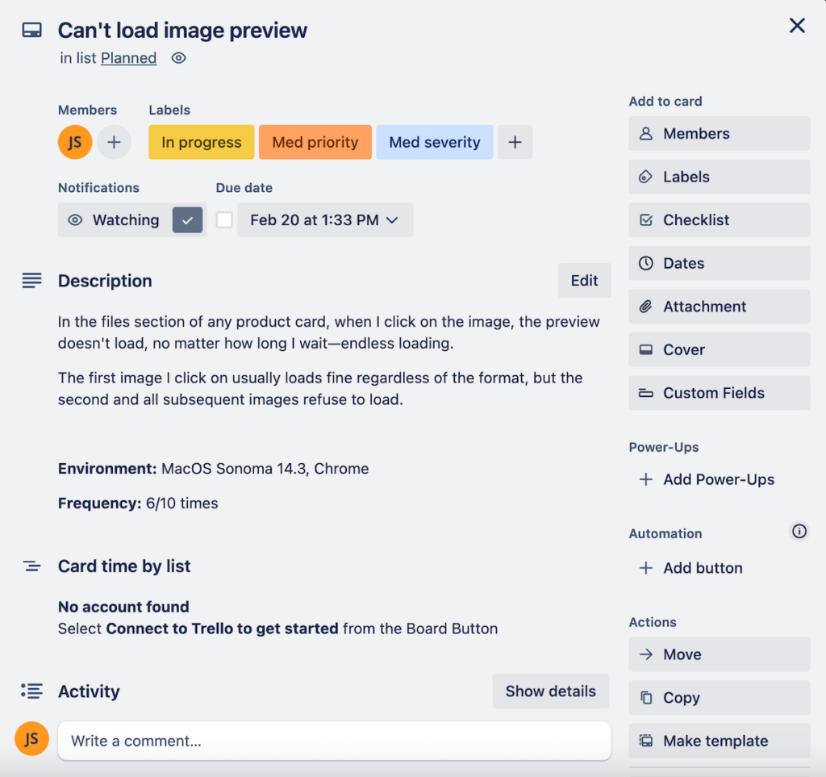The width and height of the screenshot is (826, 777).
Task: Click the yellow In progress label
Action: [x=201, y=143]
